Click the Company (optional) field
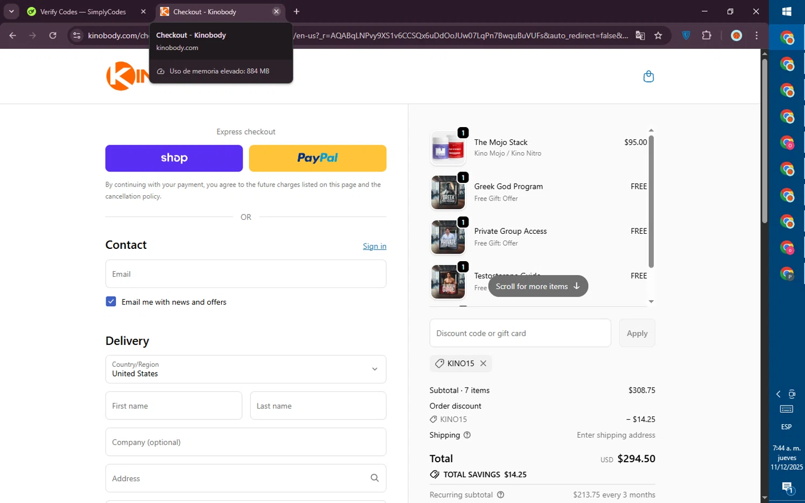Screen dimensions: 805x503 pyautogui.click(x=246, y=442)
